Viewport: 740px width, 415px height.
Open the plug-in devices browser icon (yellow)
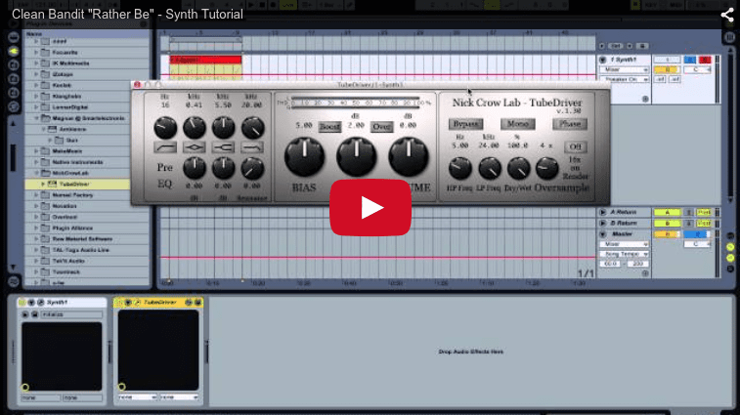point(14,51)
